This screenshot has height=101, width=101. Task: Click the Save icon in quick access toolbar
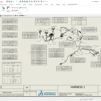(x=9, y=2)
